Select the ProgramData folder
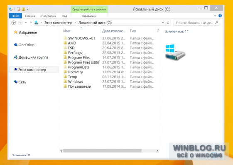 tap(78, 67)
